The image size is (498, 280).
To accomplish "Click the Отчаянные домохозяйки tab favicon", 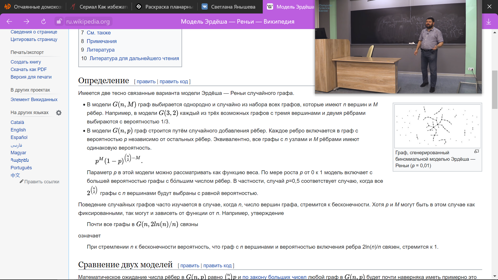I will pos(8,7).
